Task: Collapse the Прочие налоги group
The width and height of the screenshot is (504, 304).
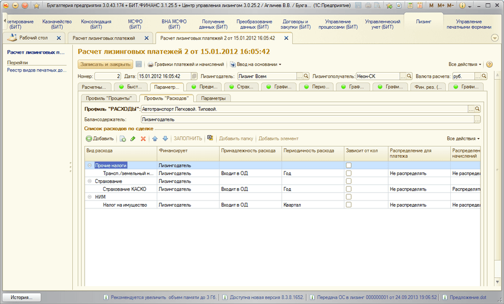Action: pos(90,165)
